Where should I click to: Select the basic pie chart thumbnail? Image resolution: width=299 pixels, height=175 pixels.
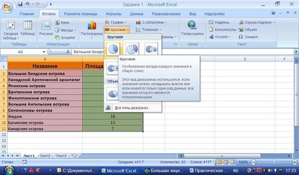pos(114,49)
